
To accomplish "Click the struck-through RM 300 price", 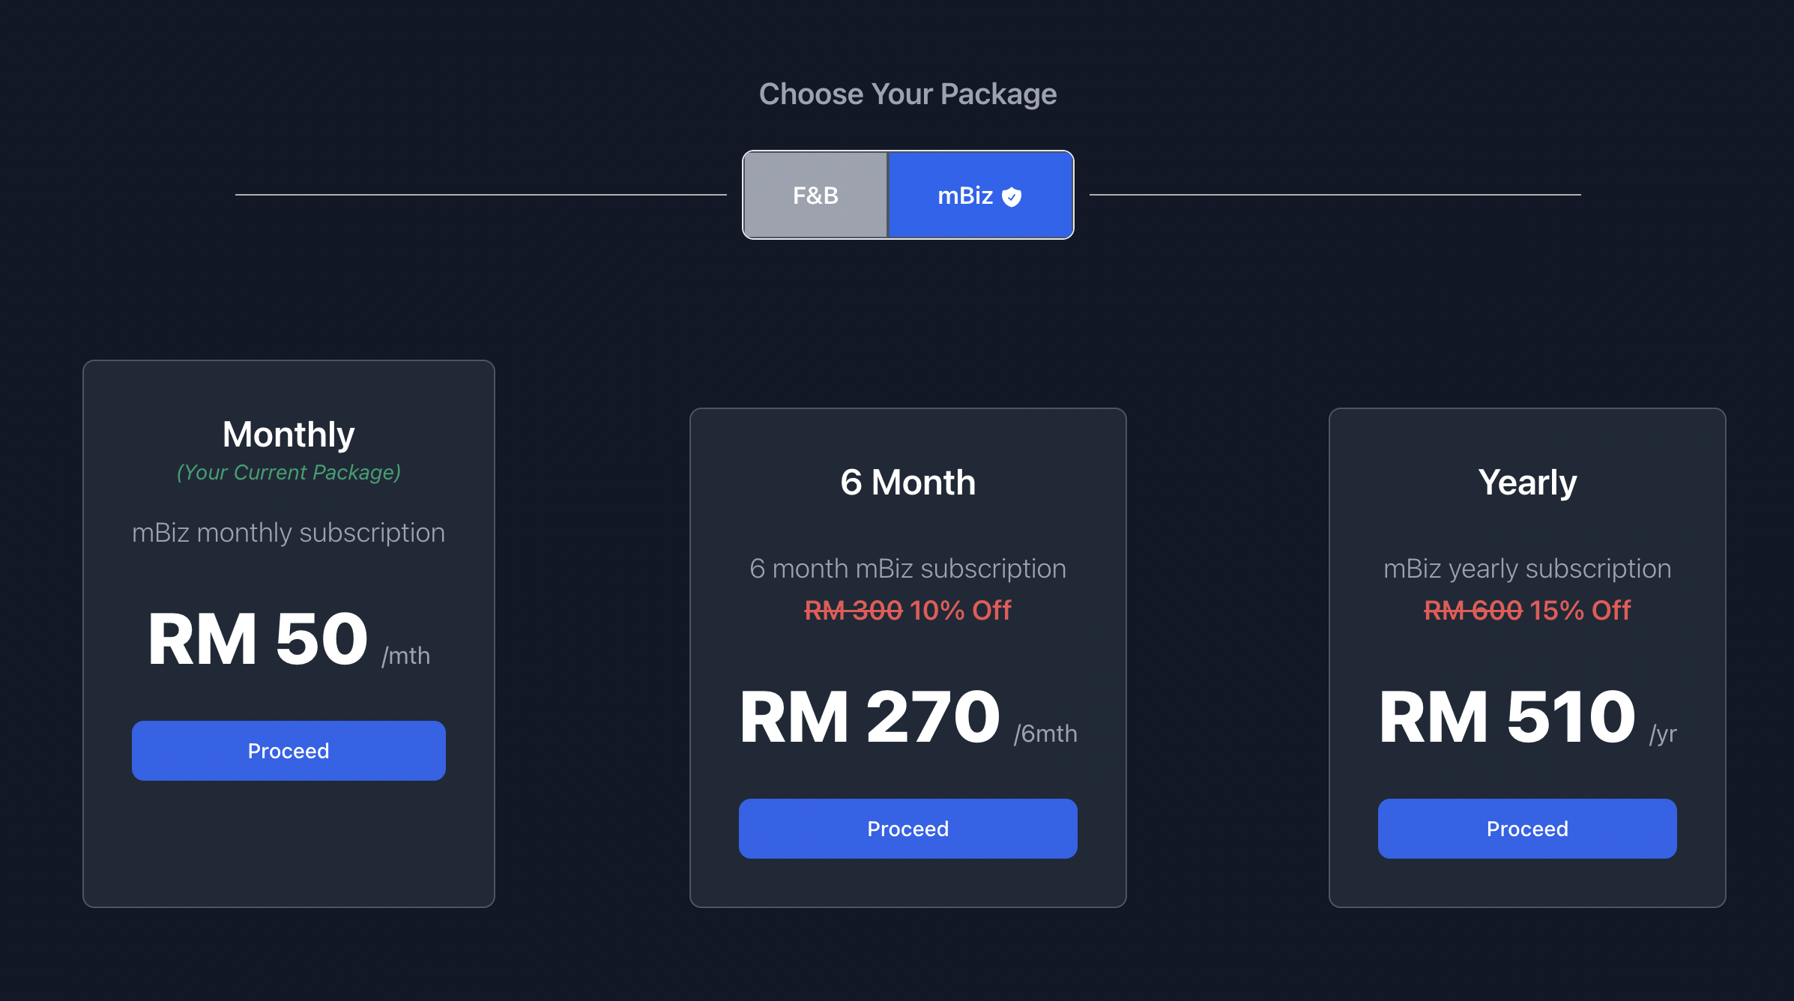I will point(853,611).
